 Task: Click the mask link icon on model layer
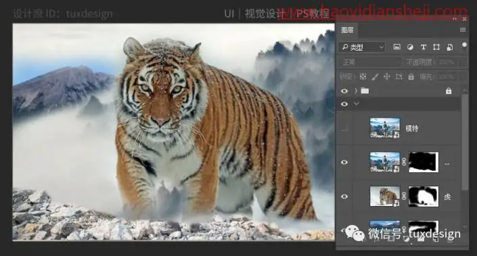click(404, 162)
